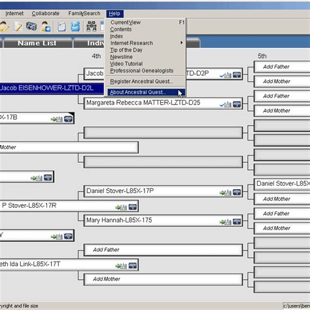Select the fifth-generation Daniel Stover-L85X box
The image size is (310, 310).
coord(282,184)
